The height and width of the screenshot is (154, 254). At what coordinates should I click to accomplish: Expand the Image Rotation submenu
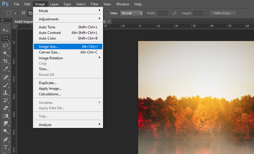point(51,58)
